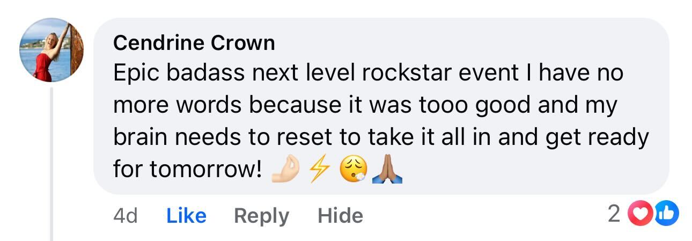Reply to Cendrine Crown's comment
This screenshot has width=692, height=241.
261,216
